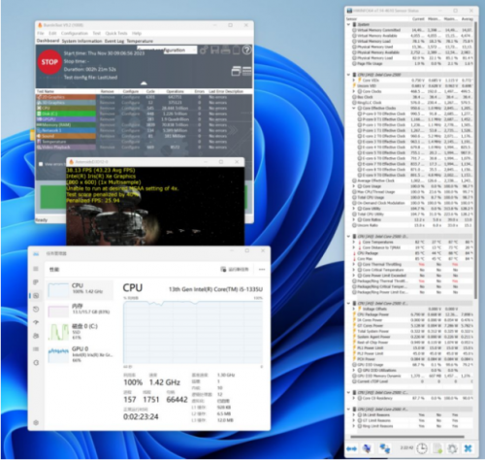This screenshot has height=460, width=485.
Task: Click the test preferences gears icon in BurnInTest
Action: coord(204,49)
